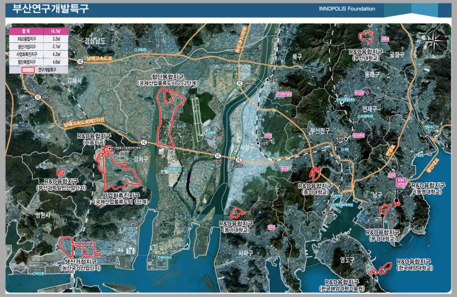Click the red outline at 동아대학교 campus
Screen dimensions: 457x297
(x=236, y=213)
